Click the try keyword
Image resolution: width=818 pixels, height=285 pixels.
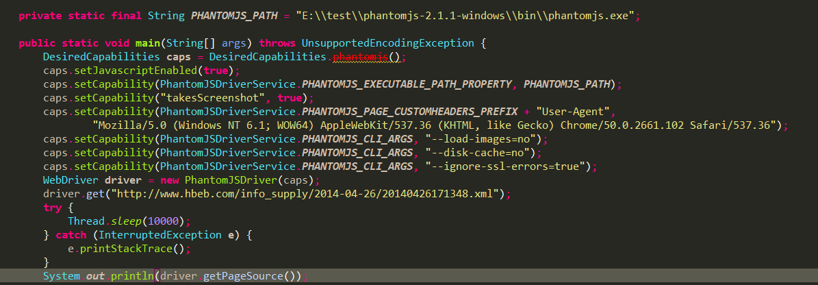coord(52,208)
